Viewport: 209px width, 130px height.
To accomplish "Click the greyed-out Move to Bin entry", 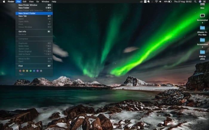I will pyautogui.click(x=34, y=59).
